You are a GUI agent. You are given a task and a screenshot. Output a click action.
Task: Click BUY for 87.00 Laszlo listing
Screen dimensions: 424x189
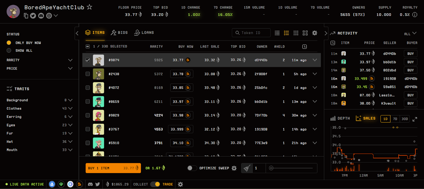410,95
